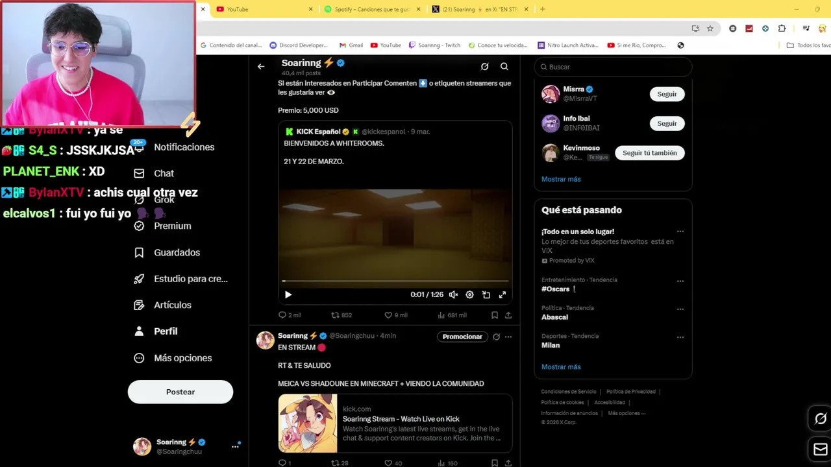Open a new browser tab
The image size is (831, 467).
[543, 9]
